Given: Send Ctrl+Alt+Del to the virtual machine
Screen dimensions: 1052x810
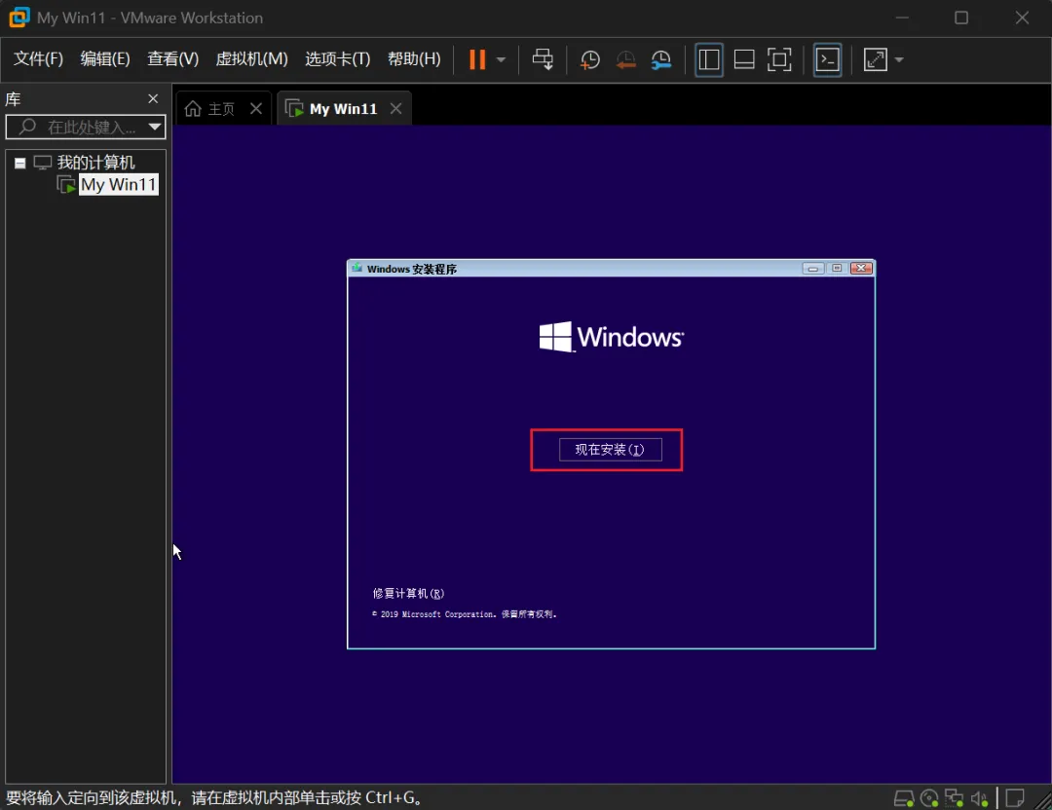Looking at the screenshot, I should click(543, 59).
